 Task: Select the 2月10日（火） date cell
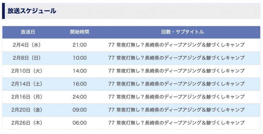tap(28, 71)
